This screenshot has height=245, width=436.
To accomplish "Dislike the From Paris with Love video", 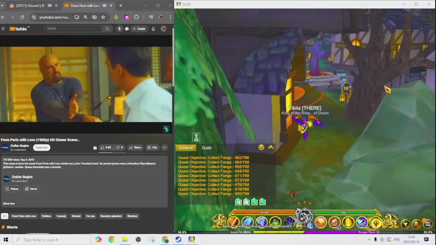I will tap(120, 147).
